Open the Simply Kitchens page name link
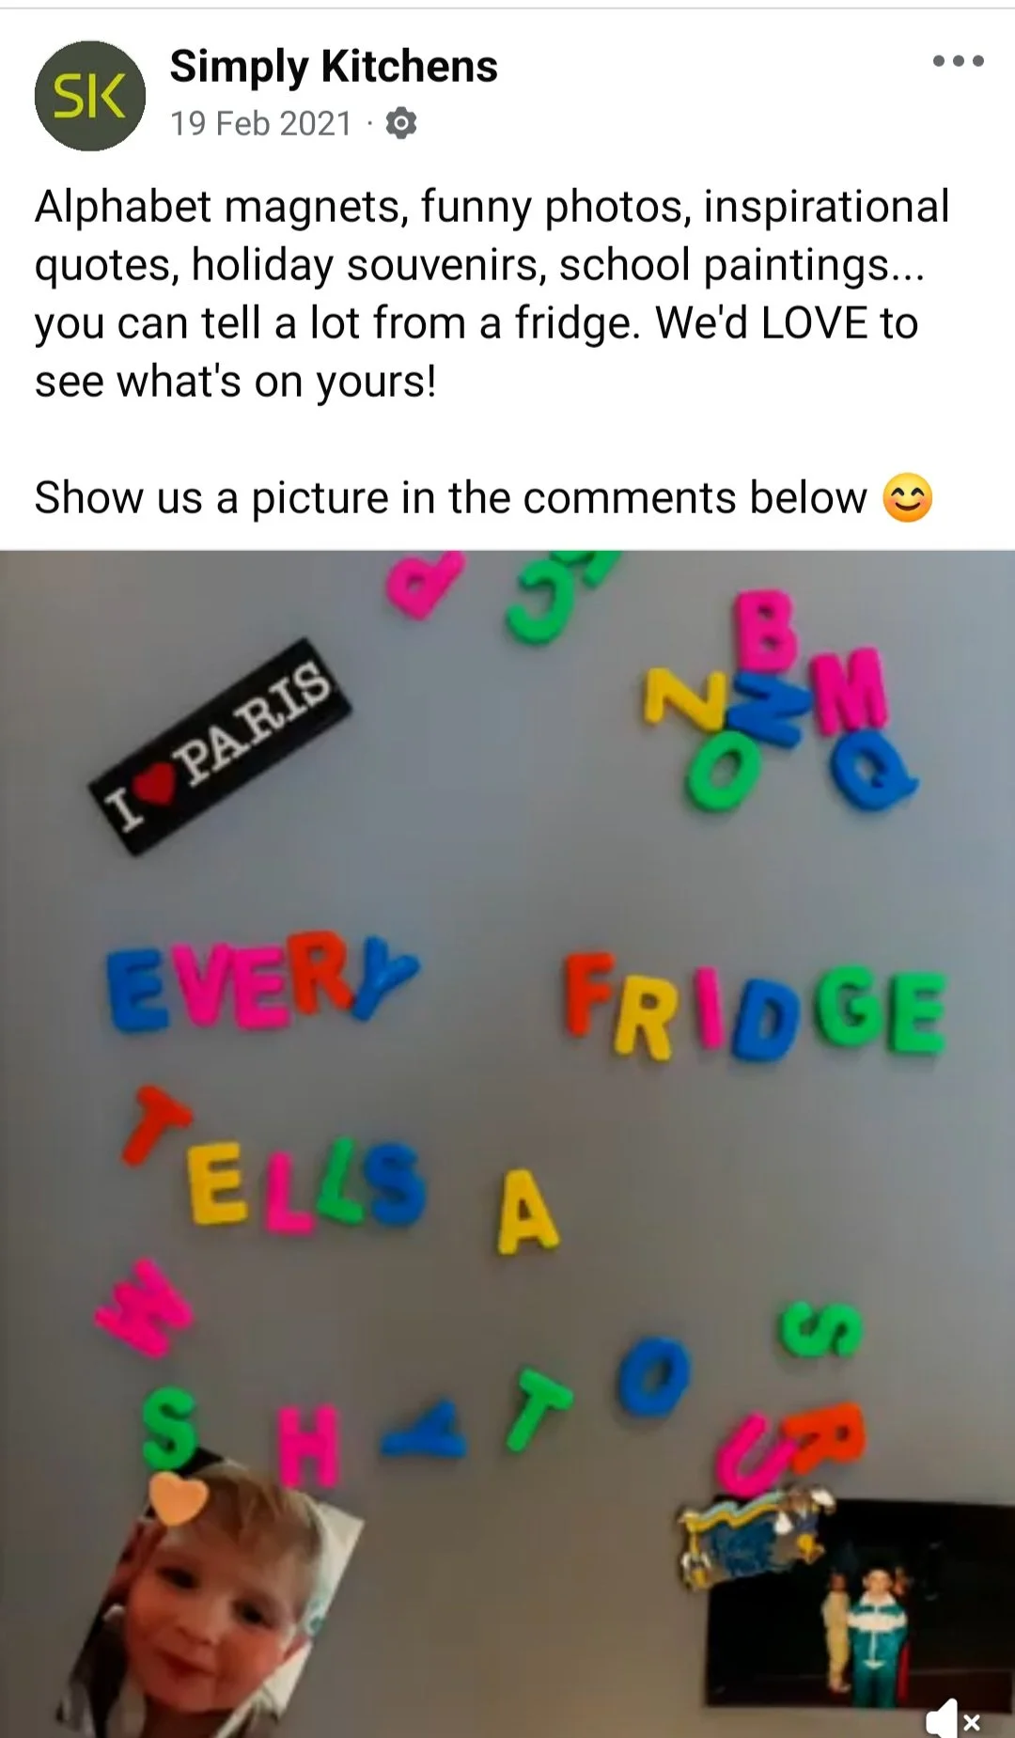The width and height of the screenshot is (1015, 1738). pyautogui.click(x=334, y=67)
